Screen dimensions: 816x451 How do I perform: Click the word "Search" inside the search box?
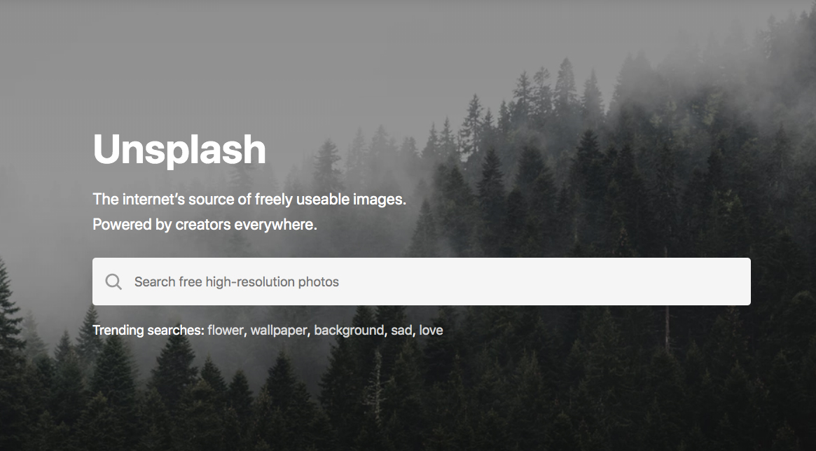click(155, 282)
